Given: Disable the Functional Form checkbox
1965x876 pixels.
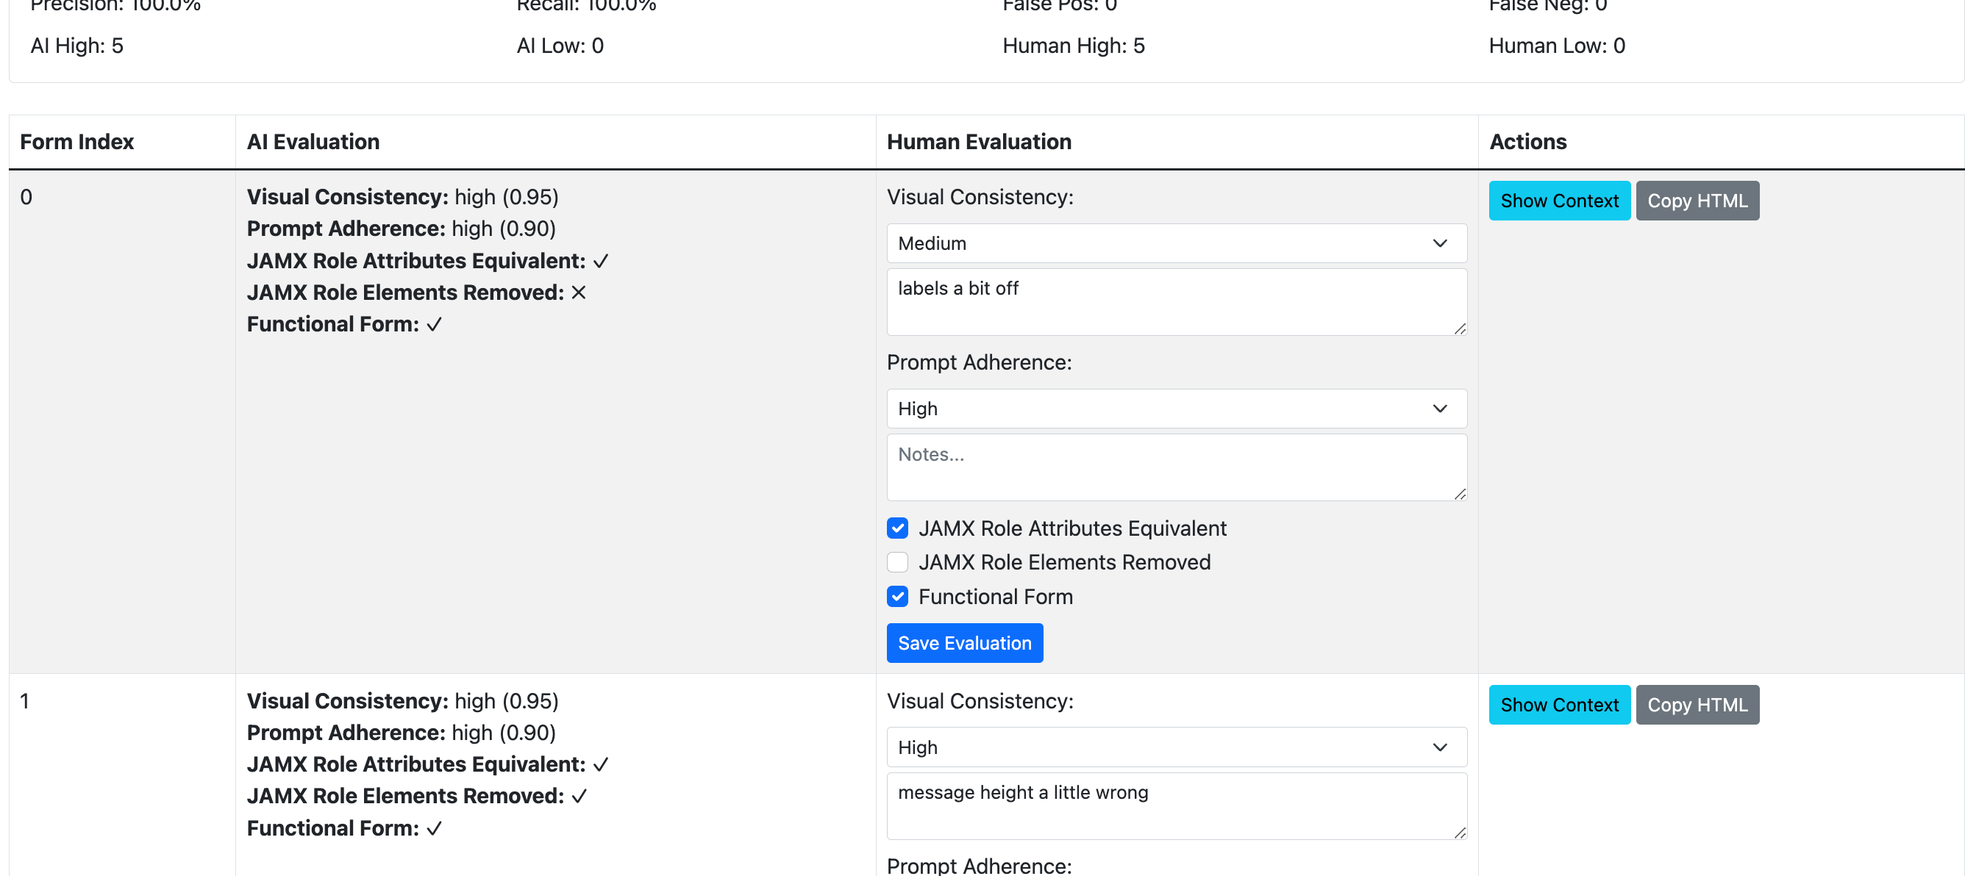Looking at the screenshot, I should [x=898, y=597].
